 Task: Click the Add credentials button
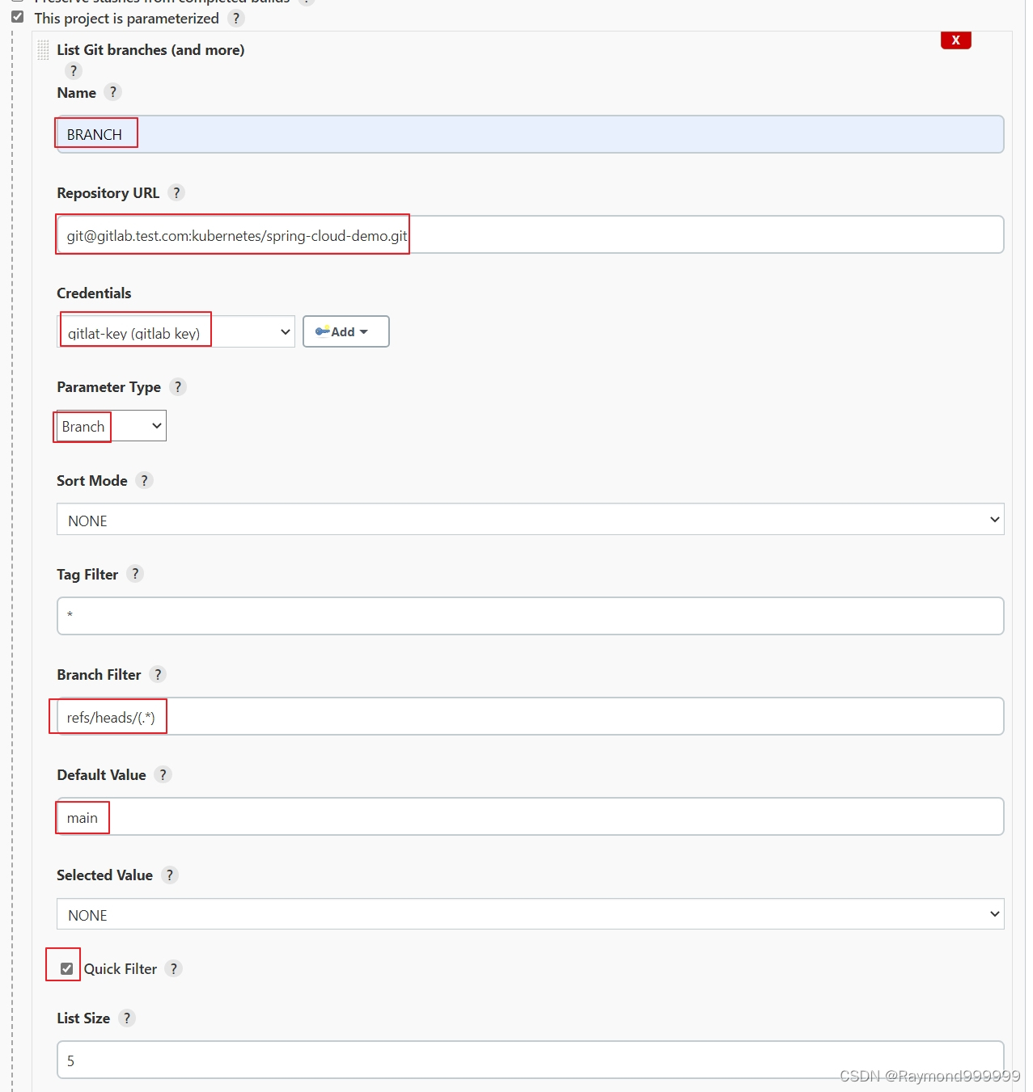pos(345,331)
